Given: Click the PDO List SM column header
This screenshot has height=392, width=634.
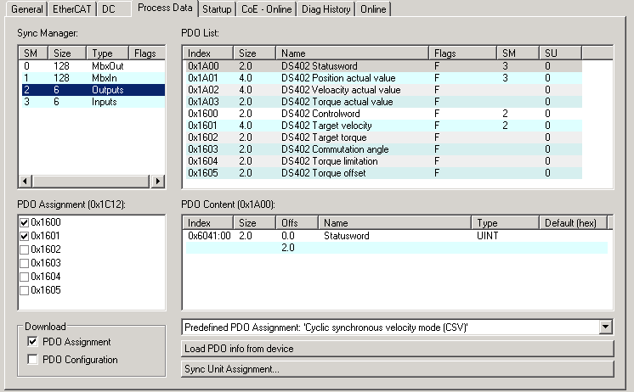Looking at the screenshot, I should coord(518,53).
